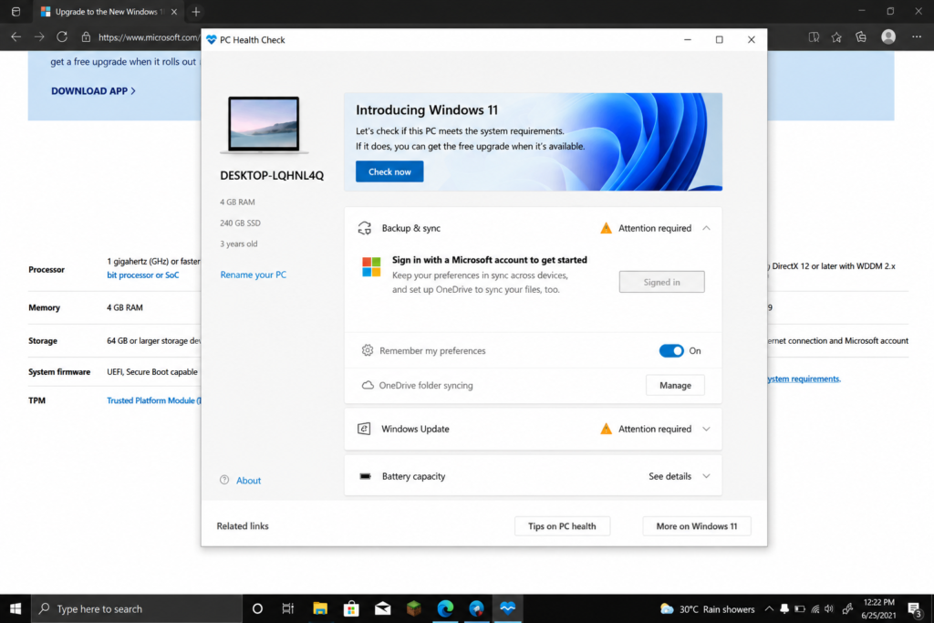934x623 pixels.
Task: Click the Remember my preferences gear icon
Action: click(368, 350)
